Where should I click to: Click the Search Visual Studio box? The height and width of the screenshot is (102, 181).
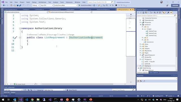coord(100,2)
